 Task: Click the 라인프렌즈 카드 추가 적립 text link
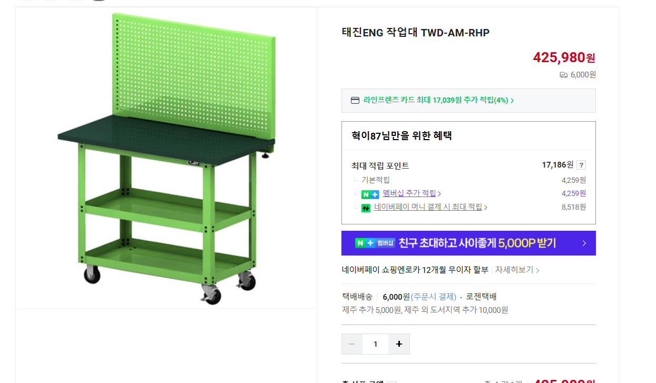pos(435,100)
